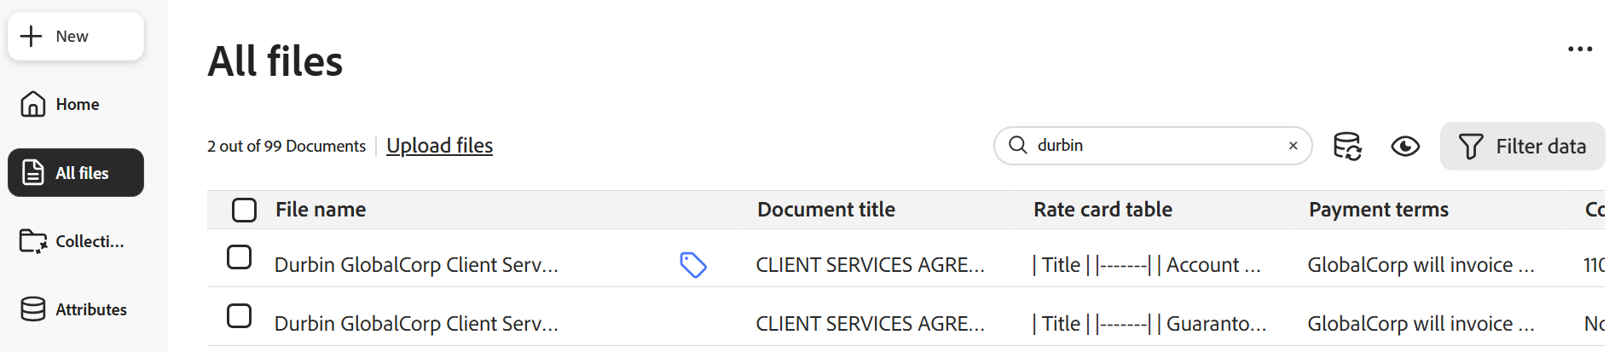Click the magnifier icon in search box

click(x=1018, y=145)
